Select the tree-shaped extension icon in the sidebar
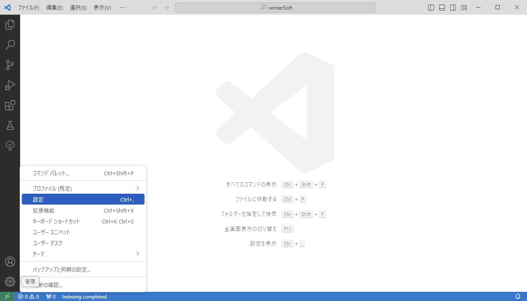The height and width of the screenshot is (301, 527). [10, 145]
